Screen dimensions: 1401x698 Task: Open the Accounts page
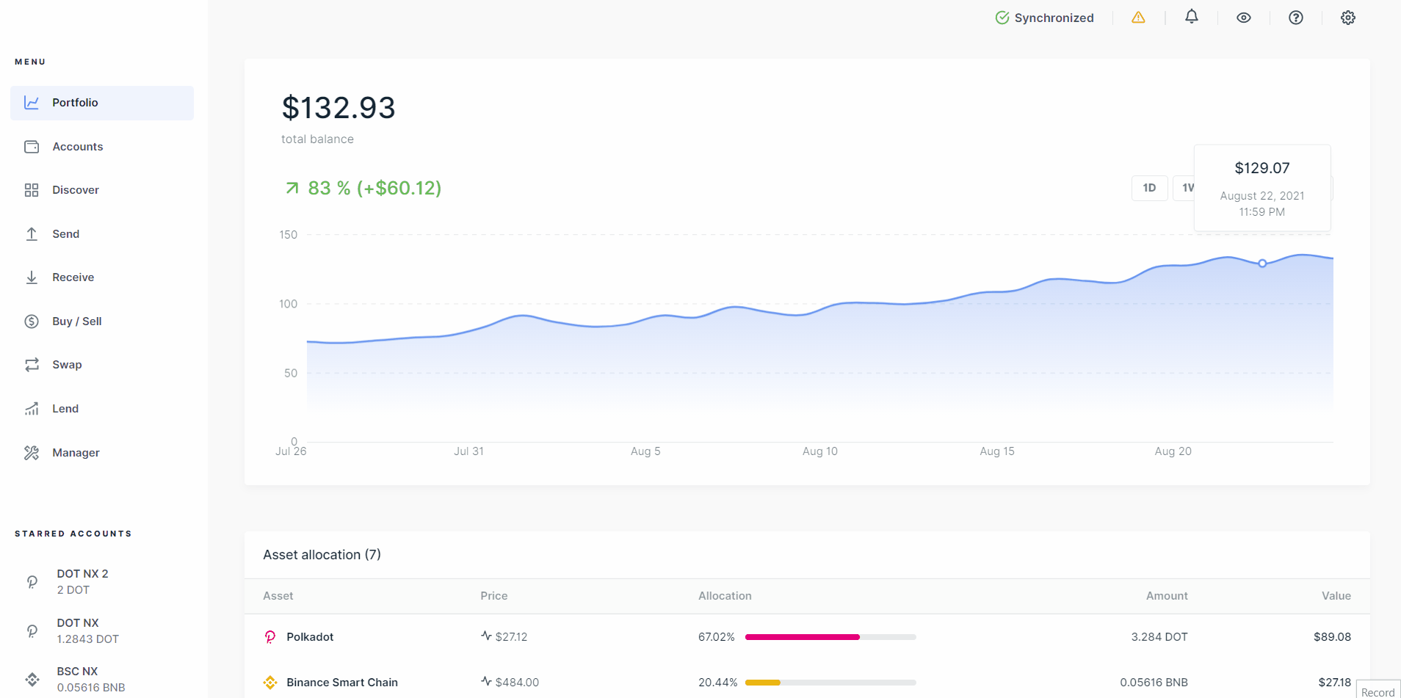(x=102, y=147)
